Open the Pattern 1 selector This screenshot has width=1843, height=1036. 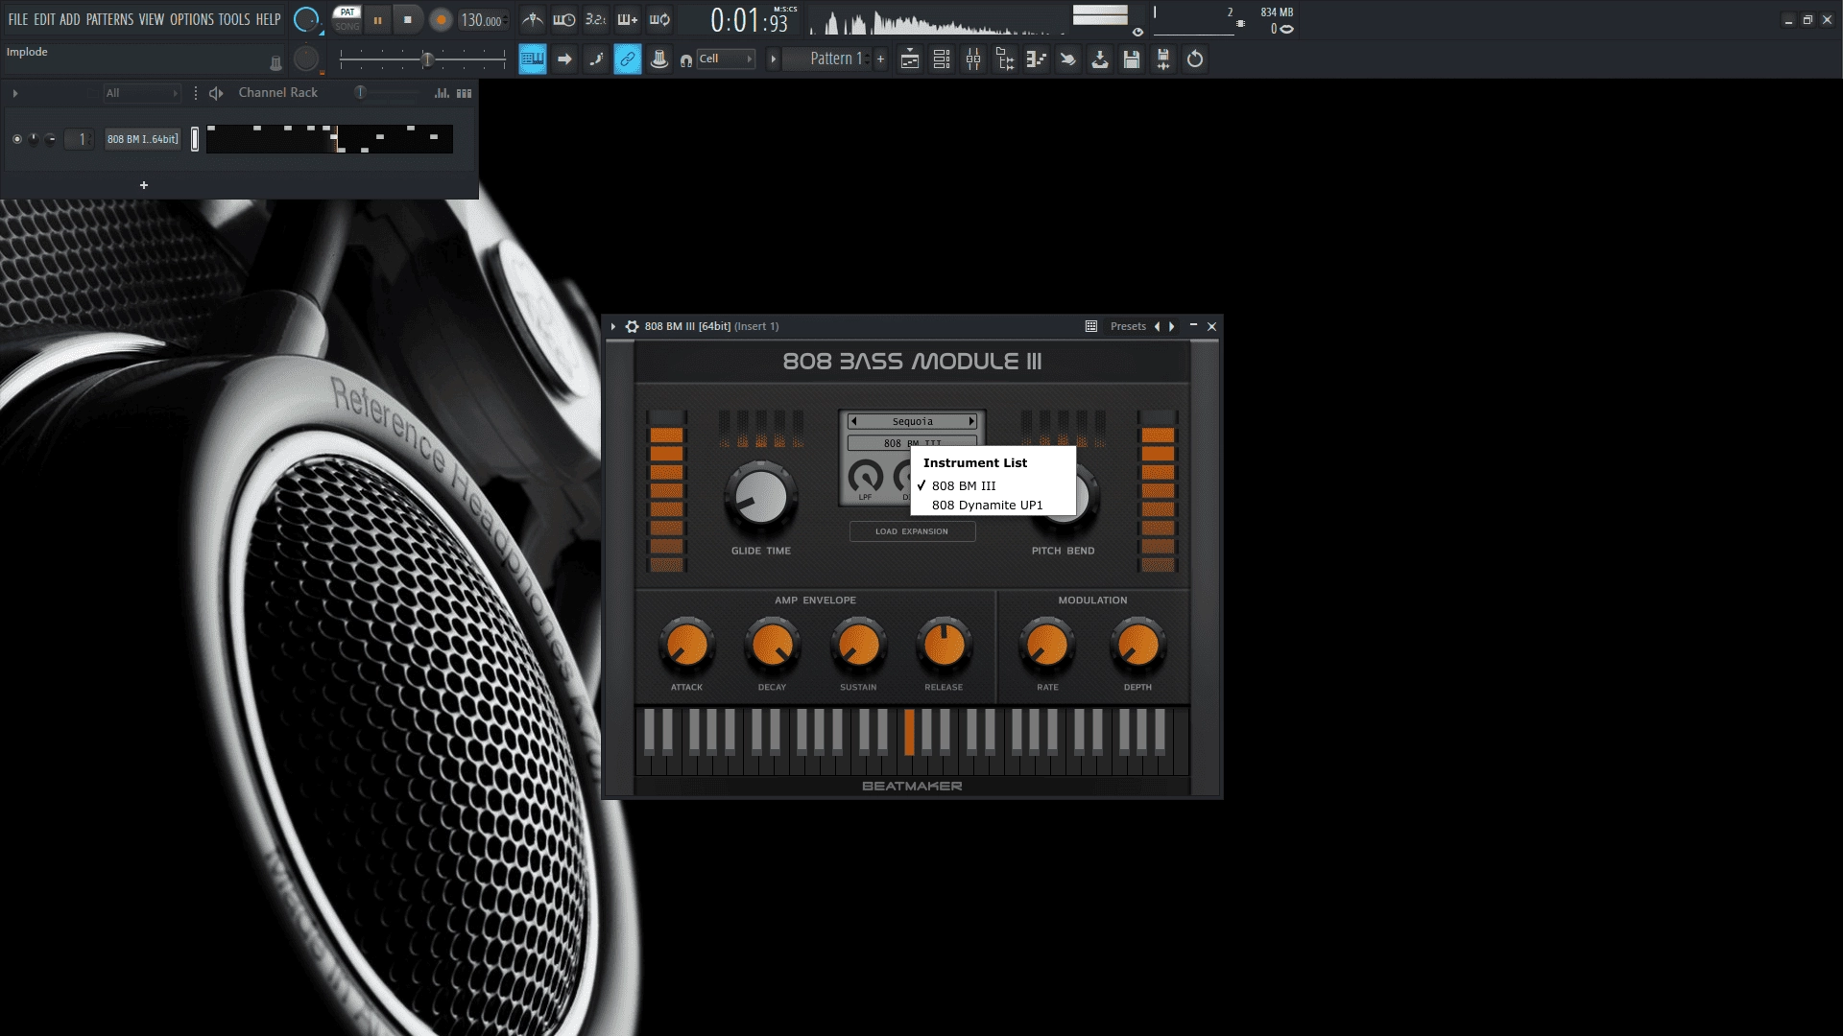(x=826, y=59)
